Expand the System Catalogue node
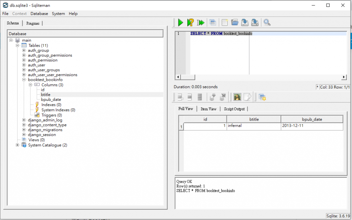This screenshot has height=220, width=352. [x=17, y=145]
